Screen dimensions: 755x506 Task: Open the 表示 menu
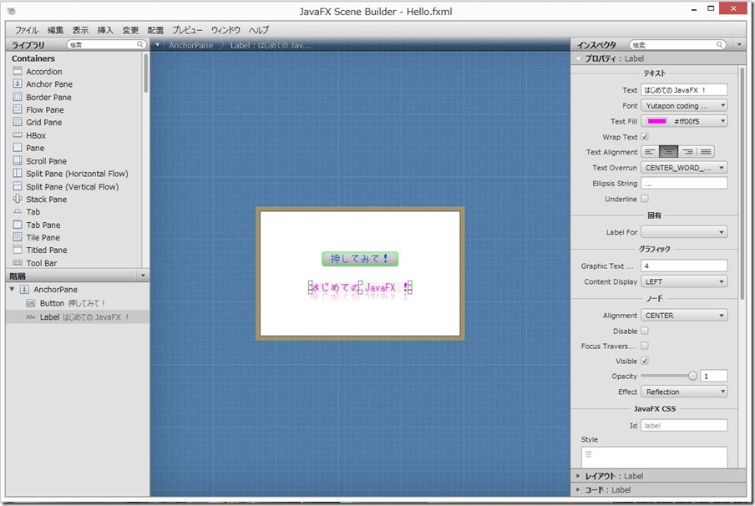80,30
